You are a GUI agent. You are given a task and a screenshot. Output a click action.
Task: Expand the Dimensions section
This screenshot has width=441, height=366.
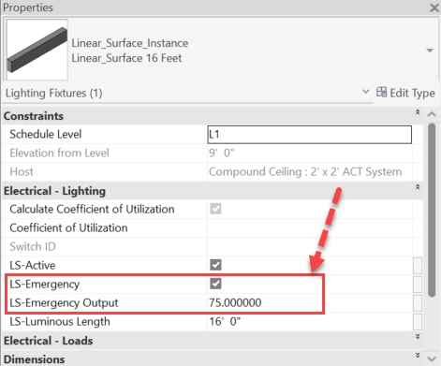[x=418, y=355]
